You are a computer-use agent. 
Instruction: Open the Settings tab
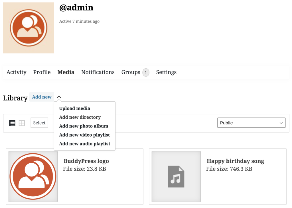pos(166,72)
